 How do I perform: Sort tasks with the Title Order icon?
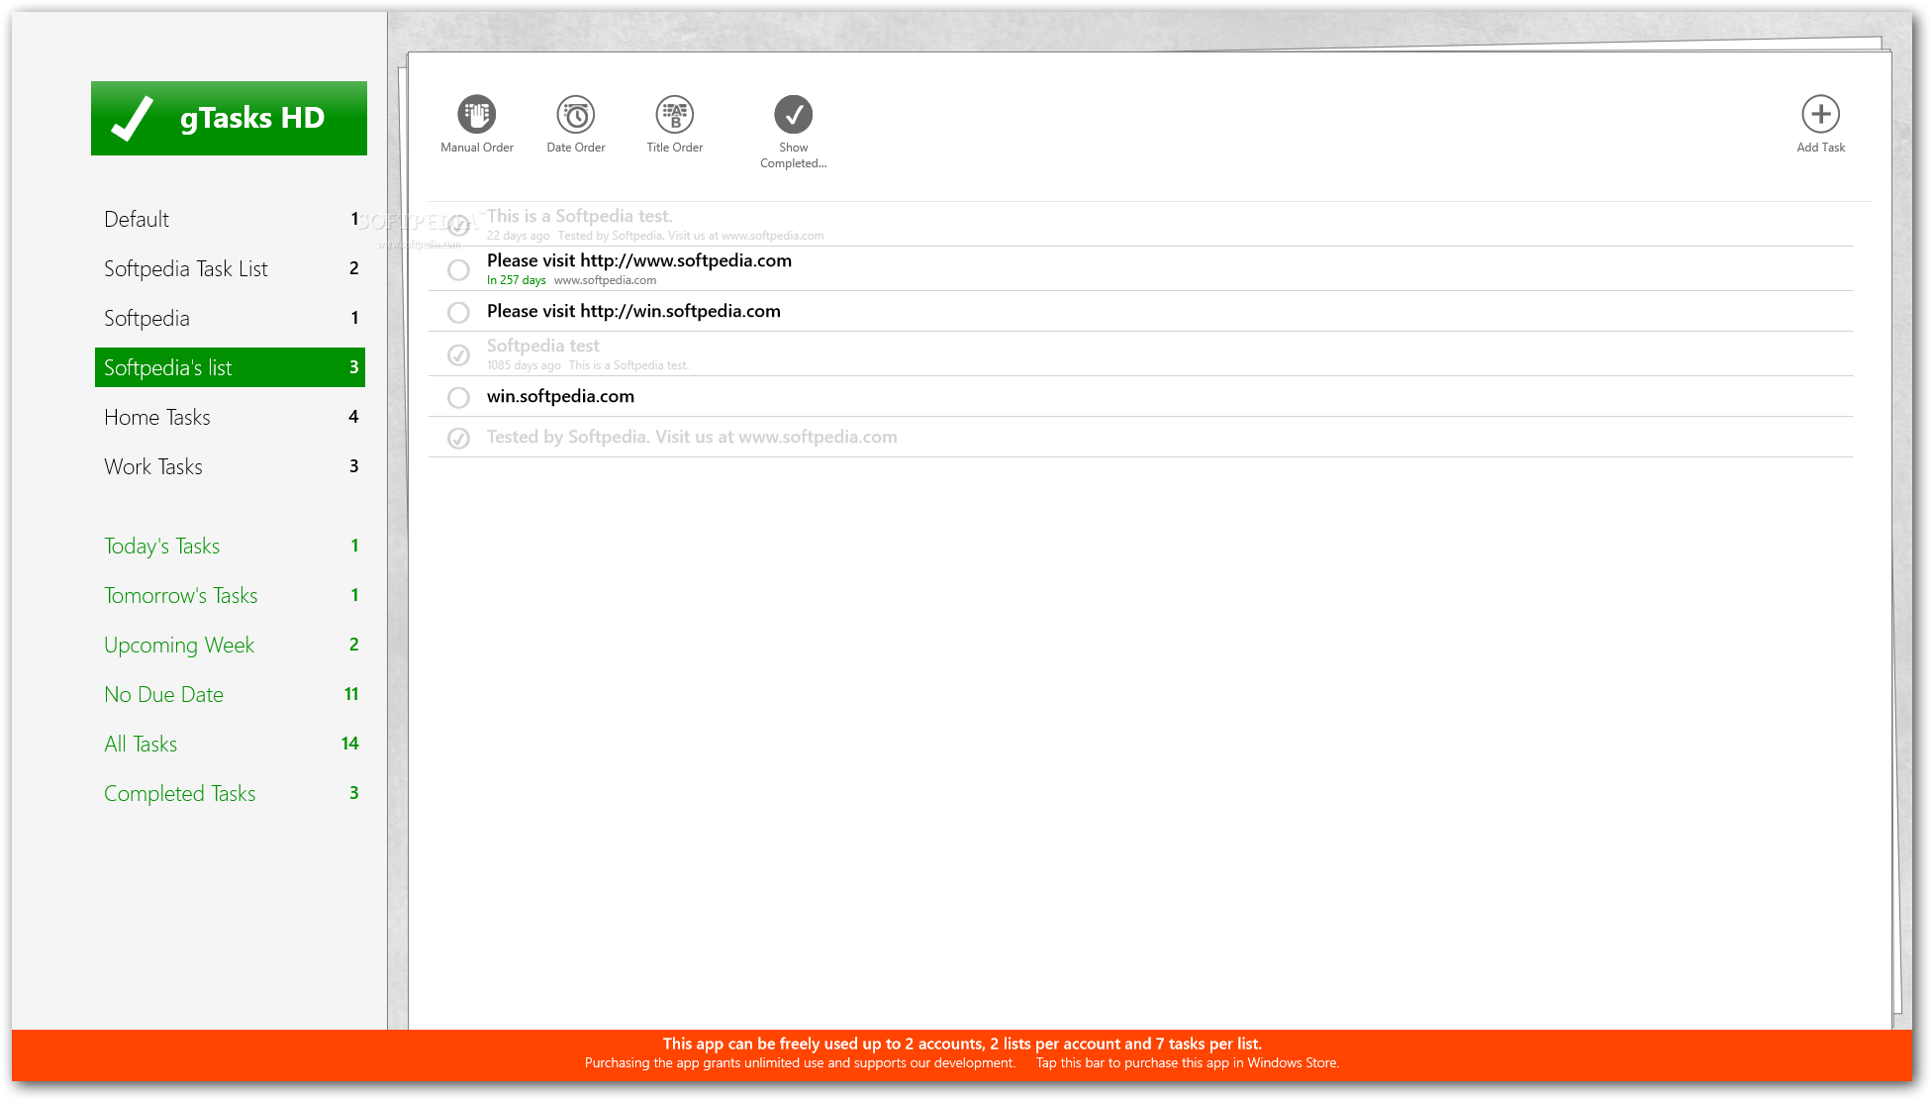[674, 114]
